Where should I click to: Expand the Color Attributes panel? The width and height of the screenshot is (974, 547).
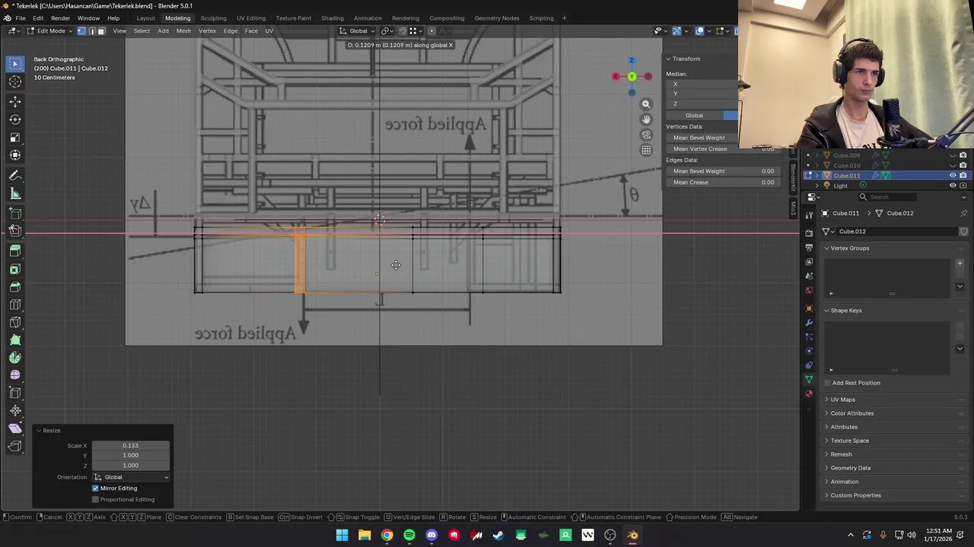[826, 413]
